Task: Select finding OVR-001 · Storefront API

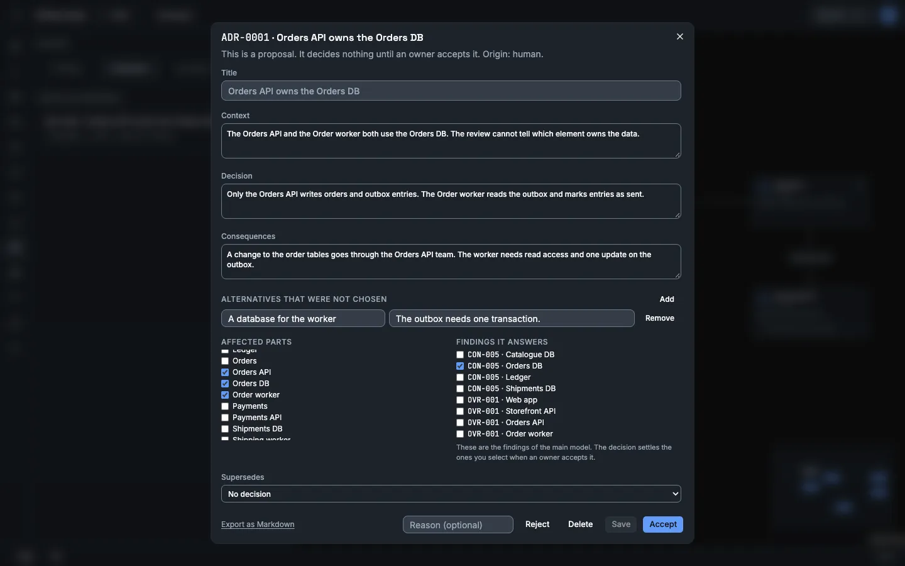Action: coord(460,411)
